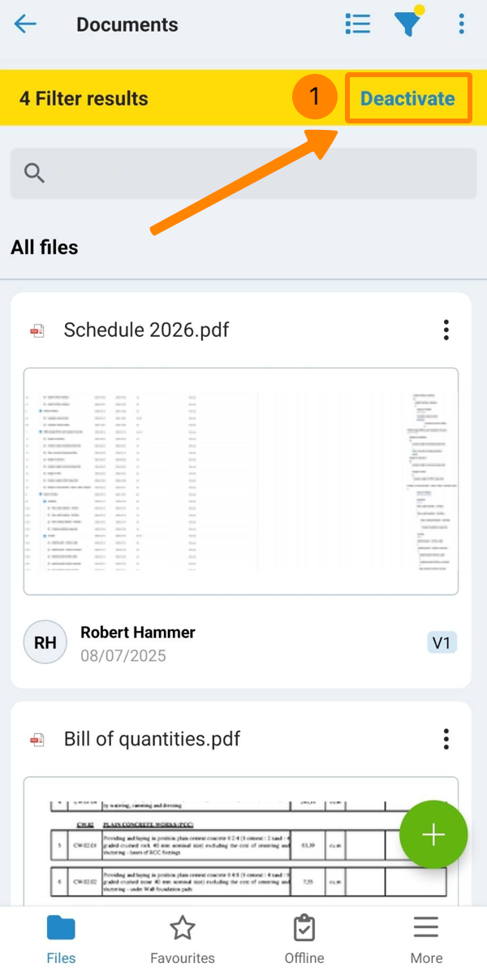Open options for Bill of quantities.pdf
The image size is (487, 980).
[x=446, y=739]
